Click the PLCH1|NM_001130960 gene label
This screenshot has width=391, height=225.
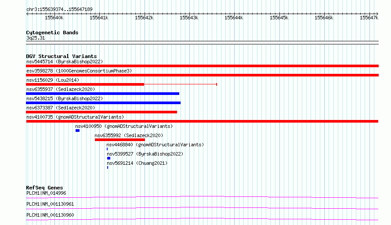pos(50,215)
